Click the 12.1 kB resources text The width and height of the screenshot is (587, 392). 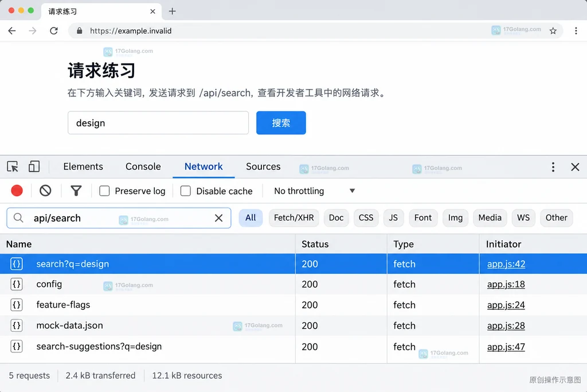(x=187, y=375)
